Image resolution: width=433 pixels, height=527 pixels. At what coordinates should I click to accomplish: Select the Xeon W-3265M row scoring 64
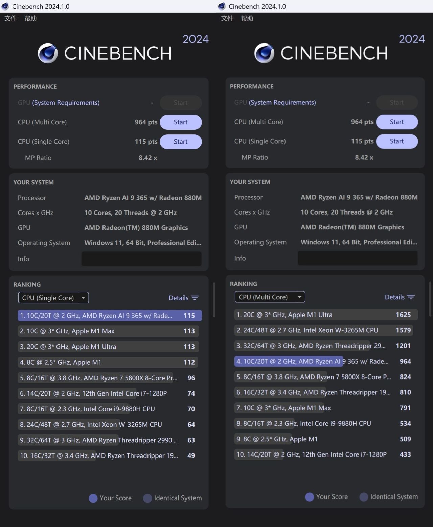pos(110,425)
